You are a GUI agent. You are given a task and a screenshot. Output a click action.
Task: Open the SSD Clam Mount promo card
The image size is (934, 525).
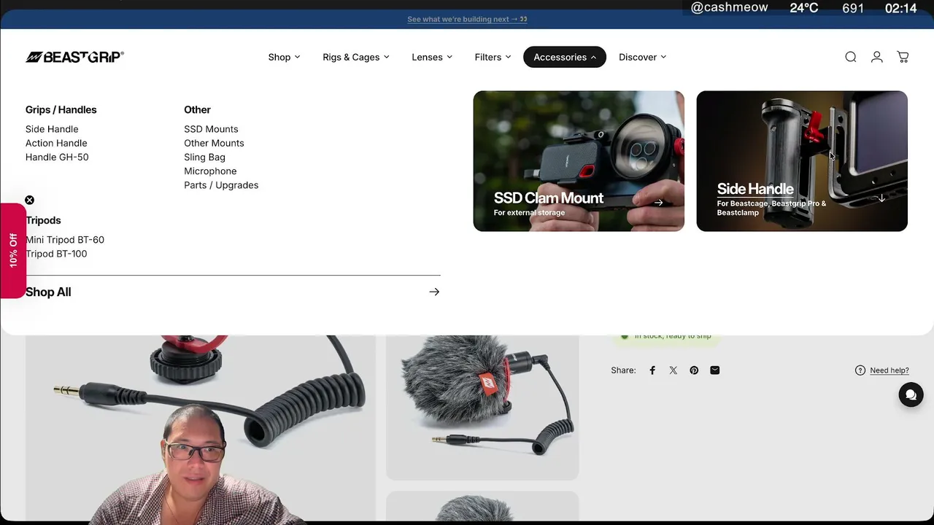(x=579, y=161)
